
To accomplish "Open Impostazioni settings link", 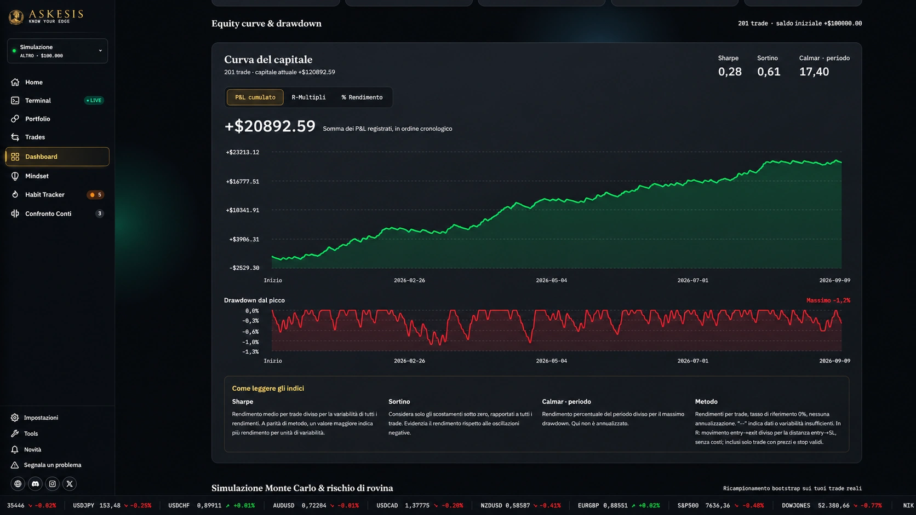I will [x=41, y=418].
